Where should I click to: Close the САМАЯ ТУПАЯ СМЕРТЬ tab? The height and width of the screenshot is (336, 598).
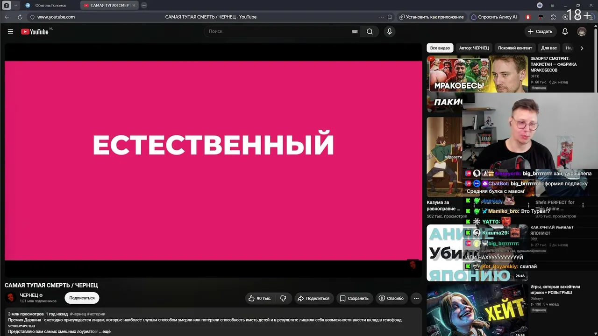[x=134, y=5]
